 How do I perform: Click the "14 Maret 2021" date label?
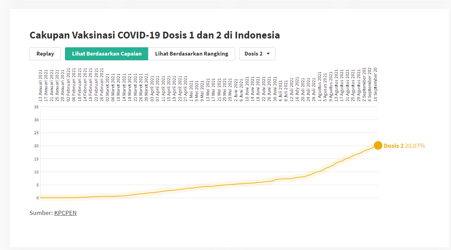124,88
